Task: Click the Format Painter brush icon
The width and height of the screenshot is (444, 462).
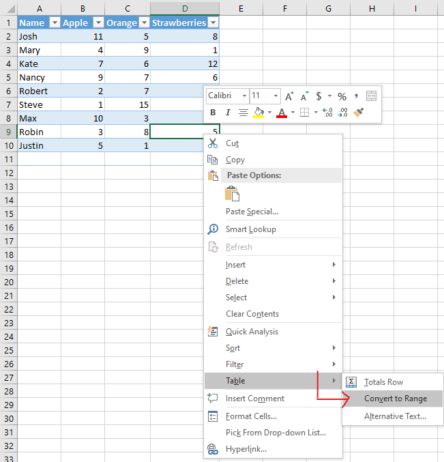Action: pyautogui.click(x=358, y=113)
